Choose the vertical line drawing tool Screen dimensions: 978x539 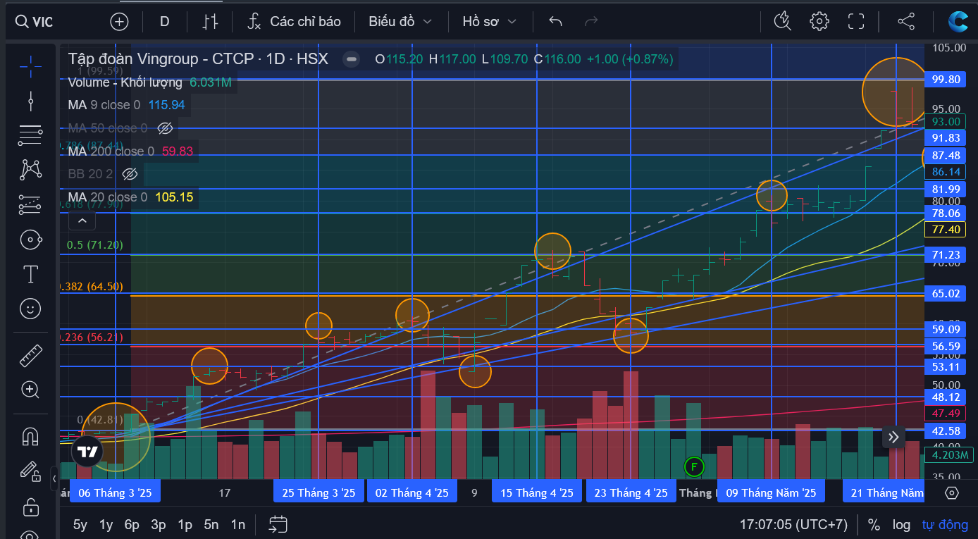coord(30,101)
